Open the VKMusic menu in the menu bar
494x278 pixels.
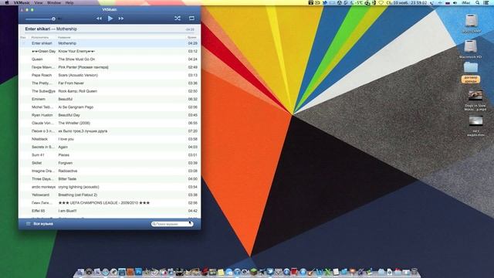(21, 2)
